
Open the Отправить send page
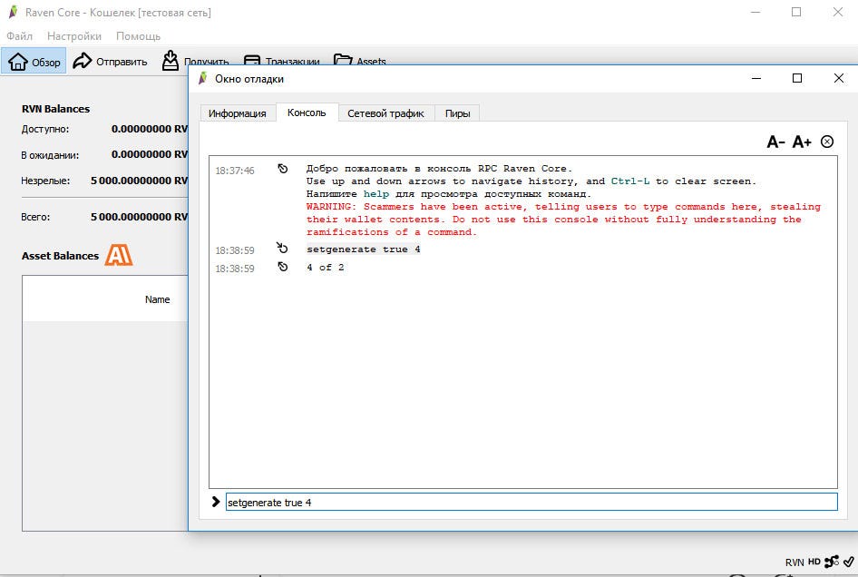(110, 62)
